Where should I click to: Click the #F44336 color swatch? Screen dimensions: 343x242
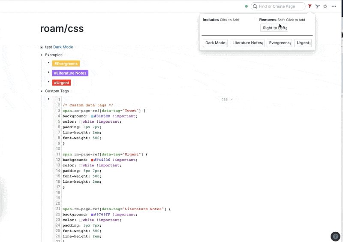92,160
